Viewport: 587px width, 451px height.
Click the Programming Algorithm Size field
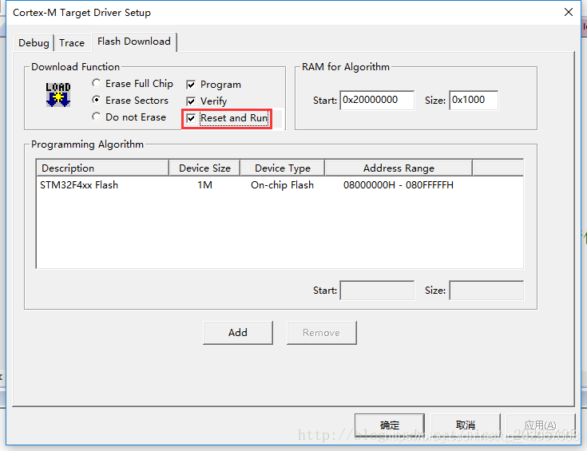coord(486,290)
